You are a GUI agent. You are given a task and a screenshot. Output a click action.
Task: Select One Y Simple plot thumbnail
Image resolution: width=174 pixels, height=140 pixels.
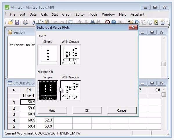tap(48, 55)
